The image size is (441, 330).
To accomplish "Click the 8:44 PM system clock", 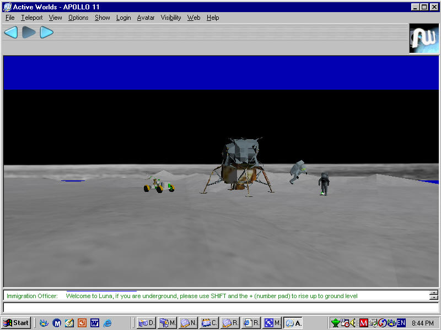I will pos(422,323).
